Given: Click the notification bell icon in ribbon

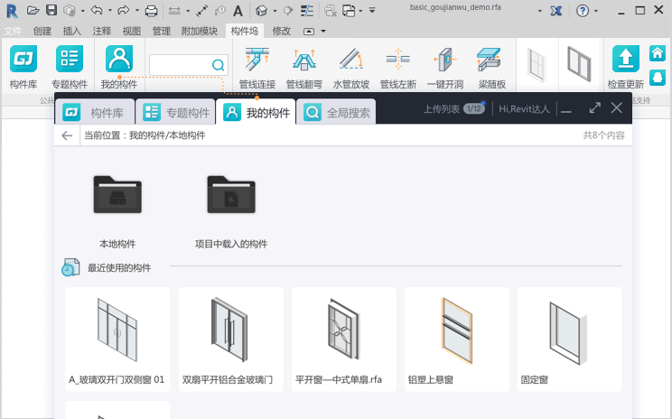Looking at the screenshot, I should click(658, 78).
